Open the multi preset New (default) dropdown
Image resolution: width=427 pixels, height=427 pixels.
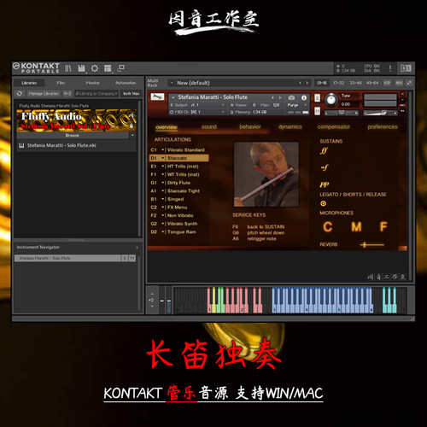click(x=172, y=83)
